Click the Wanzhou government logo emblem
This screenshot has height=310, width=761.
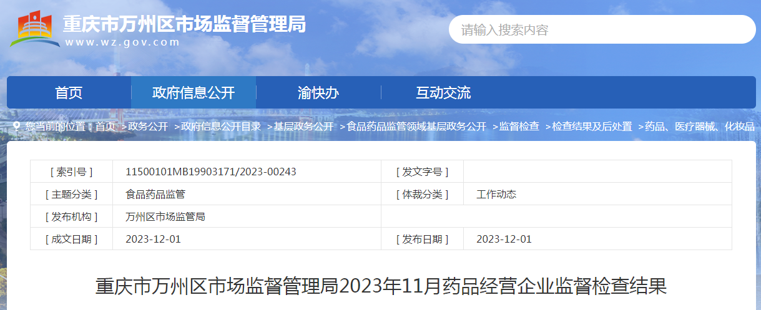[x=34, y=29]
